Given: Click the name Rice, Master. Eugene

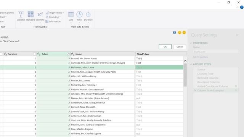Looking at the screenshot, I should point(82,129).
